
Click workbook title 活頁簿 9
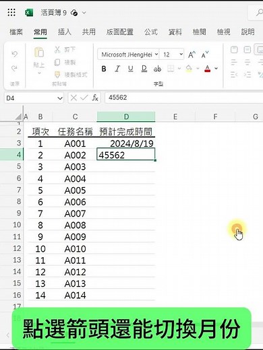54,13
